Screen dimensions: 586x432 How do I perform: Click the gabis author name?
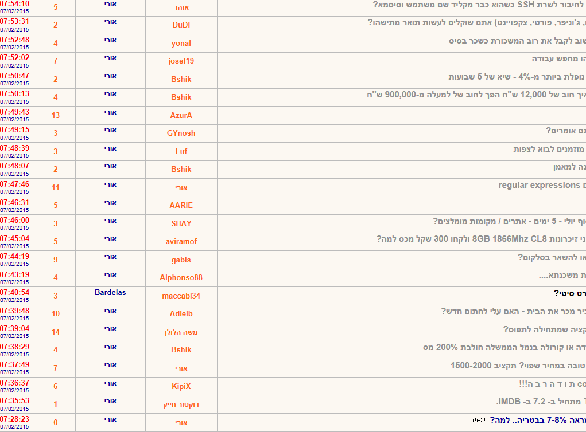181,260
